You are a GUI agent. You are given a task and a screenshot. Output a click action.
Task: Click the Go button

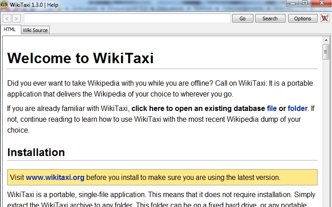coord(243,18)
